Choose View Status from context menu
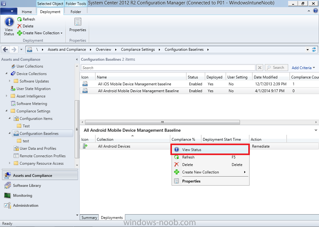This screenshot has height=227, width=319. pyautogui.click(x=210, y=150)
